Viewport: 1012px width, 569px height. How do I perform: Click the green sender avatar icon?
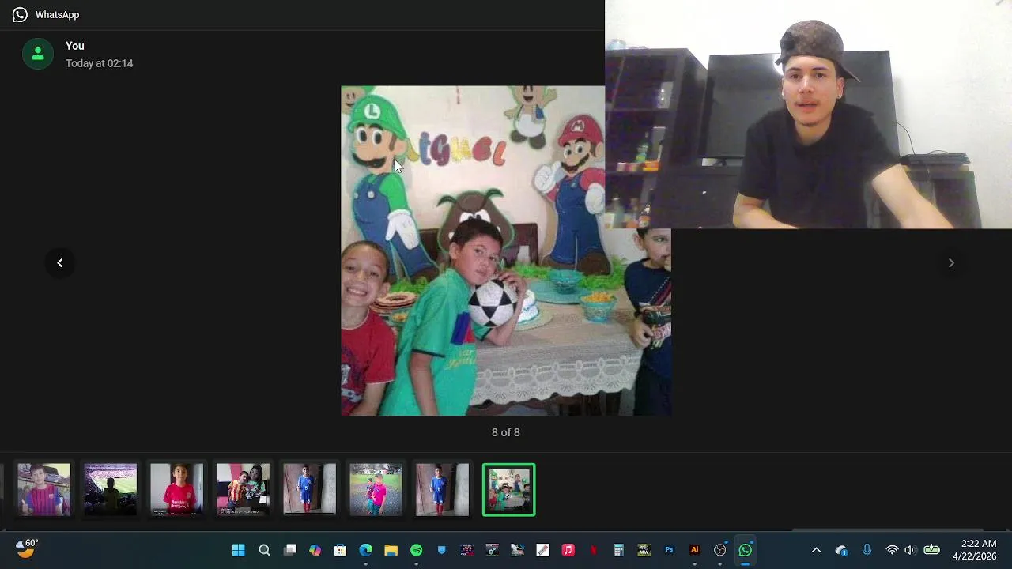(x=37, y=54)
